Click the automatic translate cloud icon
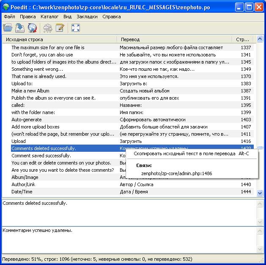 point(48,28)
